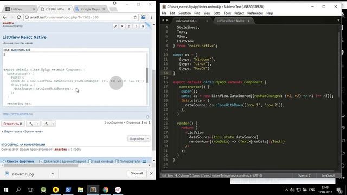Click Spaces: 2 indentation setting

304,175
